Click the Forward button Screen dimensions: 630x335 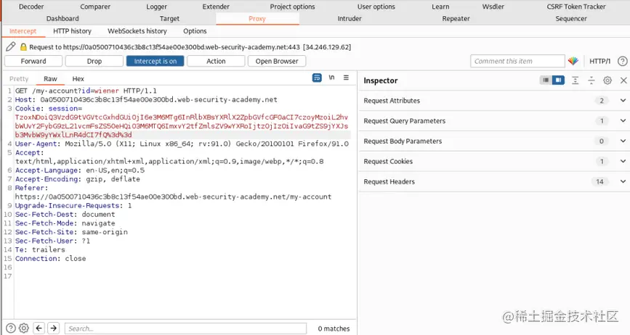(33, 61)
